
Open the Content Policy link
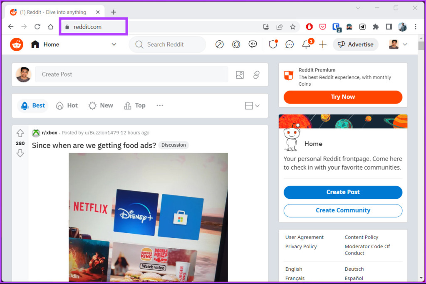point(362,237)
